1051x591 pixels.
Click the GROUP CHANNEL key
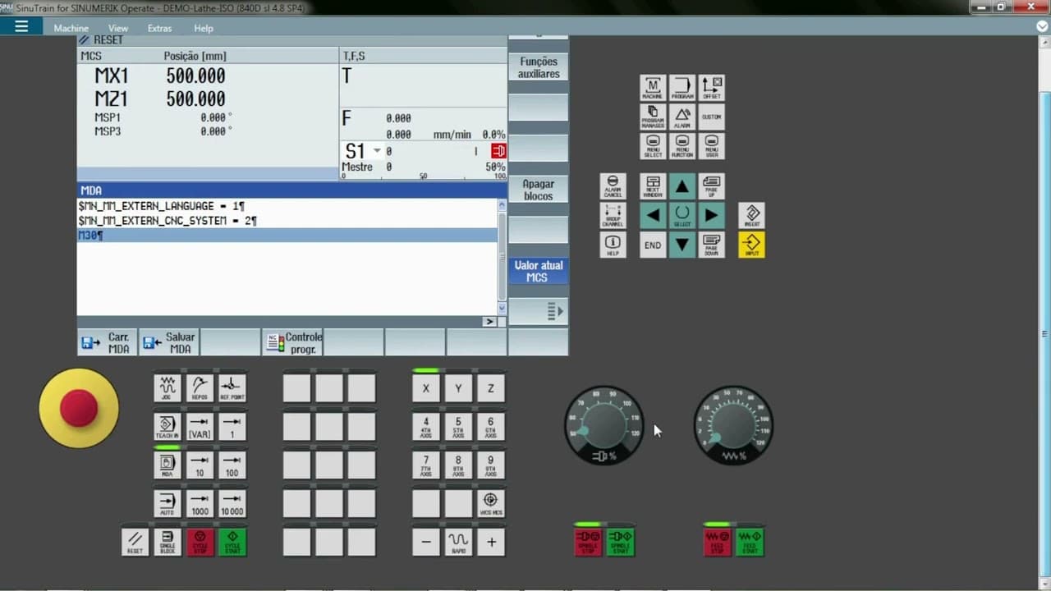pyautogui.click(x=613, y=216)
